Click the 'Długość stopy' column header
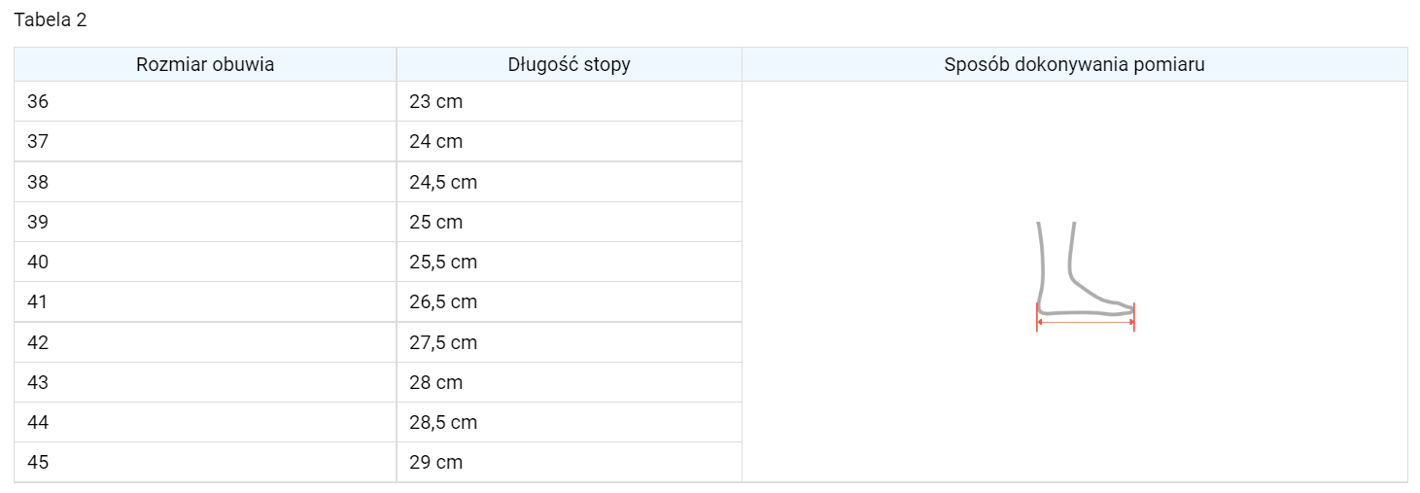The width and height of the screenshot is (1420, 493). (569, 65)
